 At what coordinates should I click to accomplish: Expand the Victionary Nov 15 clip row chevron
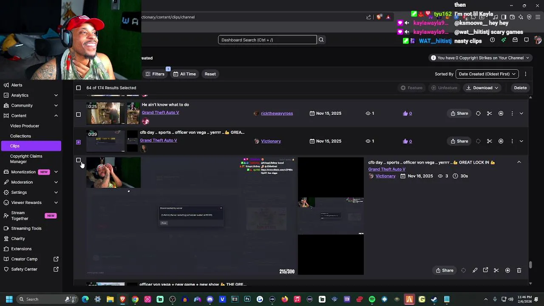pyautogui.click(x=521, y=141)
